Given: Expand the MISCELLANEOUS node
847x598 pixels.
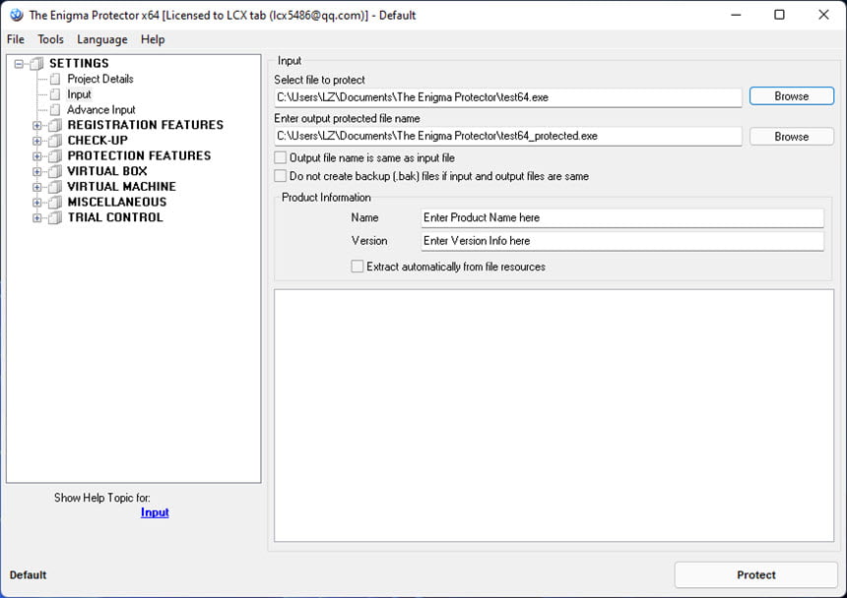Looking at the screenshot, I should click(x=36, y=203).
